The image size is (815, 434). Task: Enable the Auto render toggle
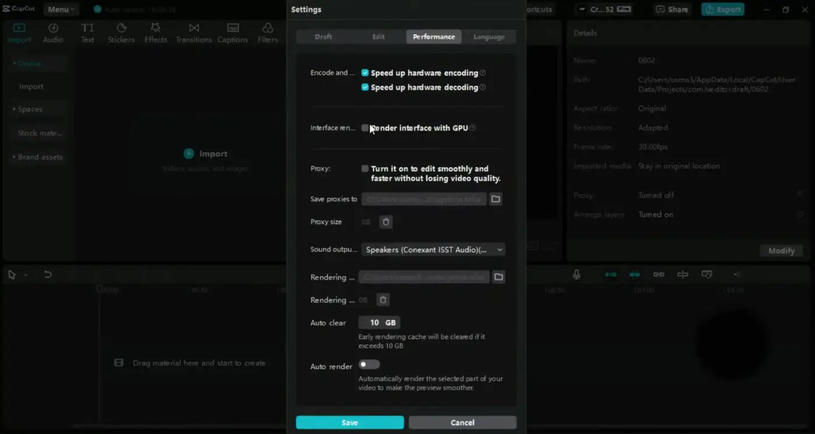point(369,364)
